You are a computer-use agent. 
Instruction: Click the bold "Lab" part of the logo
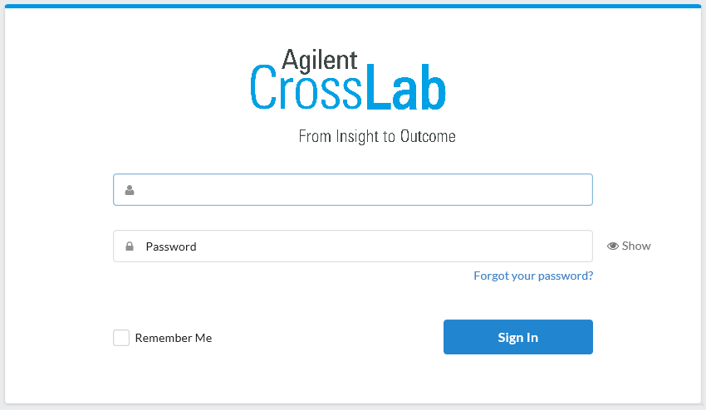click(x=405, y=89)
